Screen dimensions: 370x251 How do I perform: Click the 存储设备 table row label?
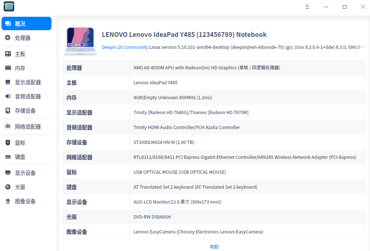click(x=77, y=142)
